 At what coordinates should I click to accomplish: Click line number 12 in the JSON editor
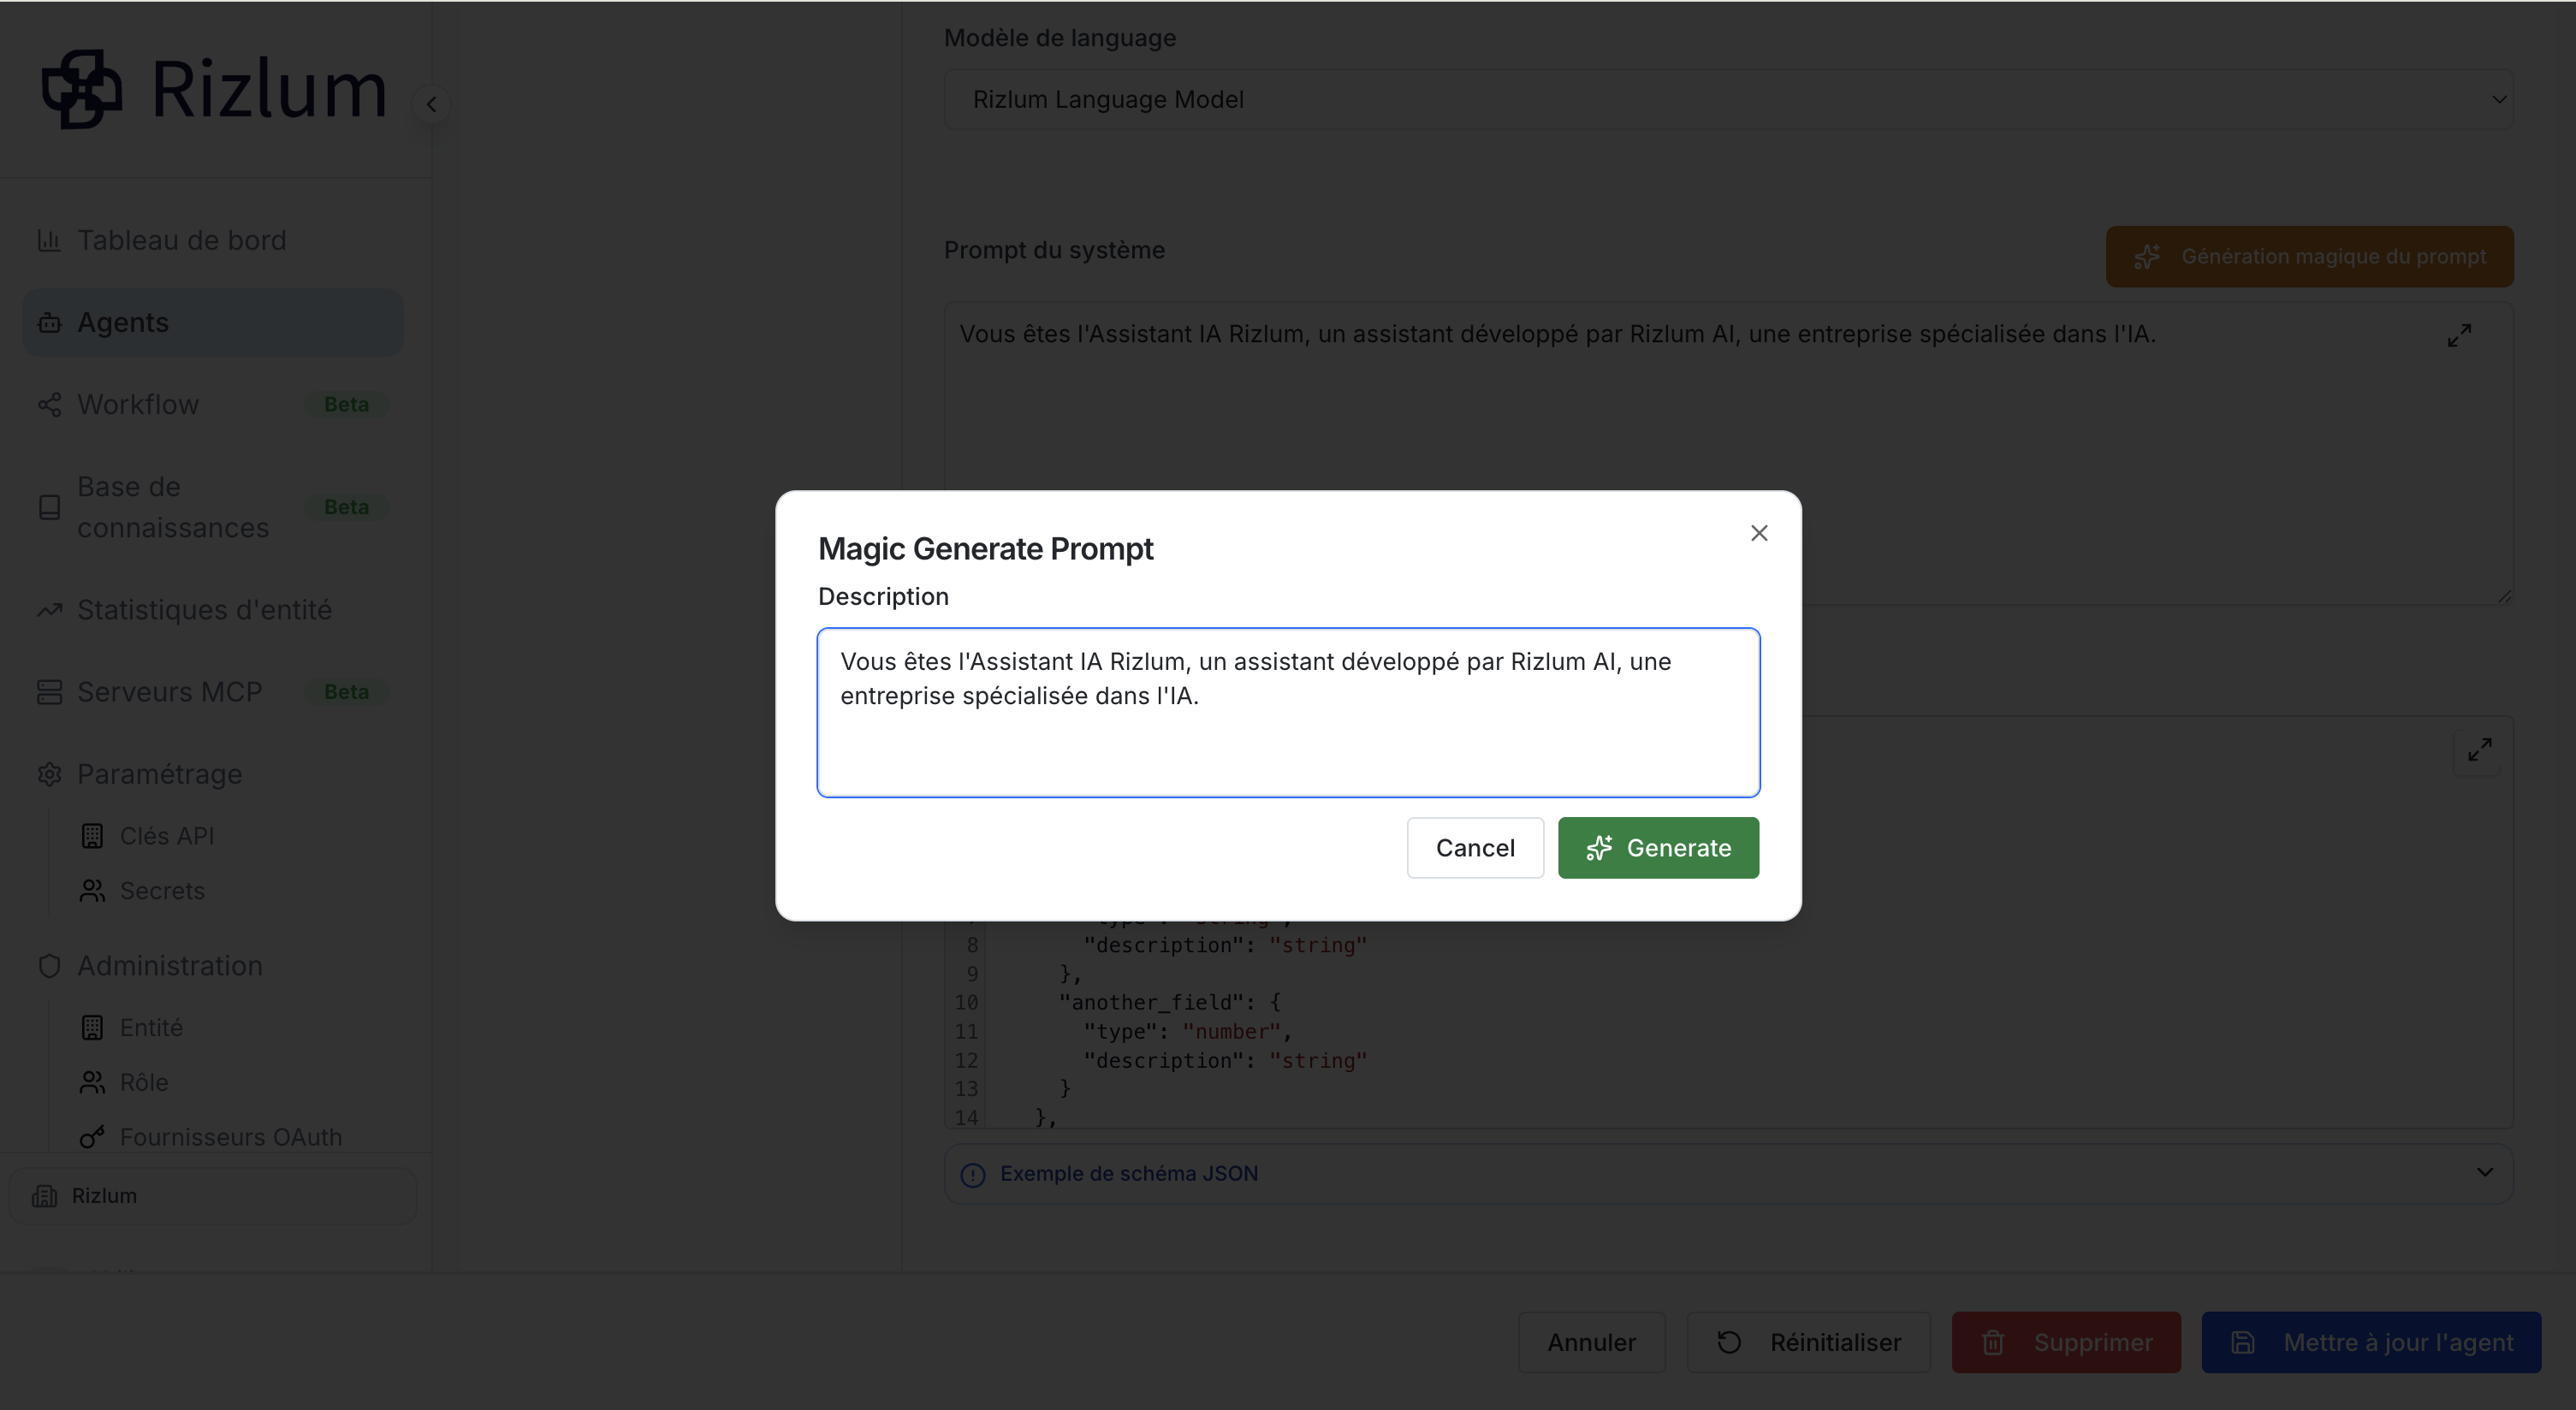coord(966,1060)
